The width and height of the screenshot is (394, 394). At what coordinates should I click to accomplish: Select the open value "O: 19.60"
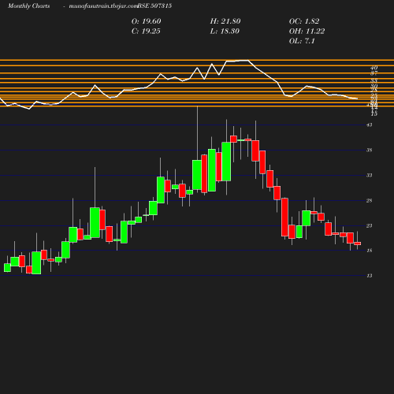point(147,21)
